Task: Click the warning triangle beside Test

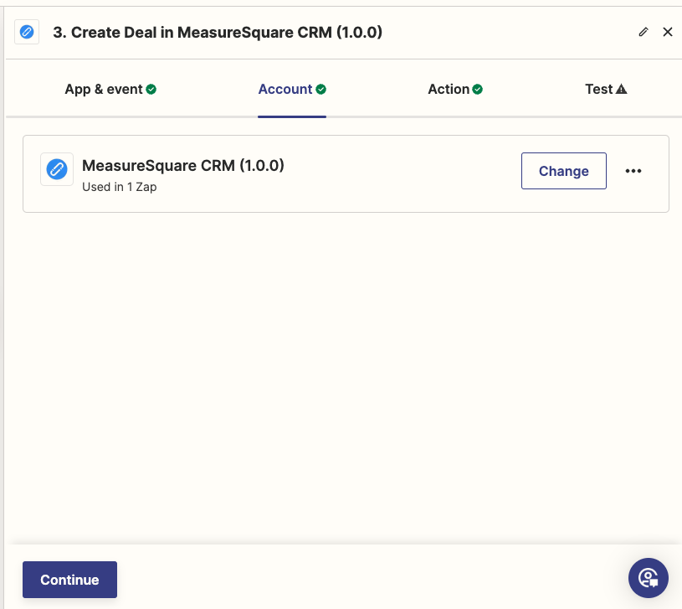Action: [x=622, y=90]
